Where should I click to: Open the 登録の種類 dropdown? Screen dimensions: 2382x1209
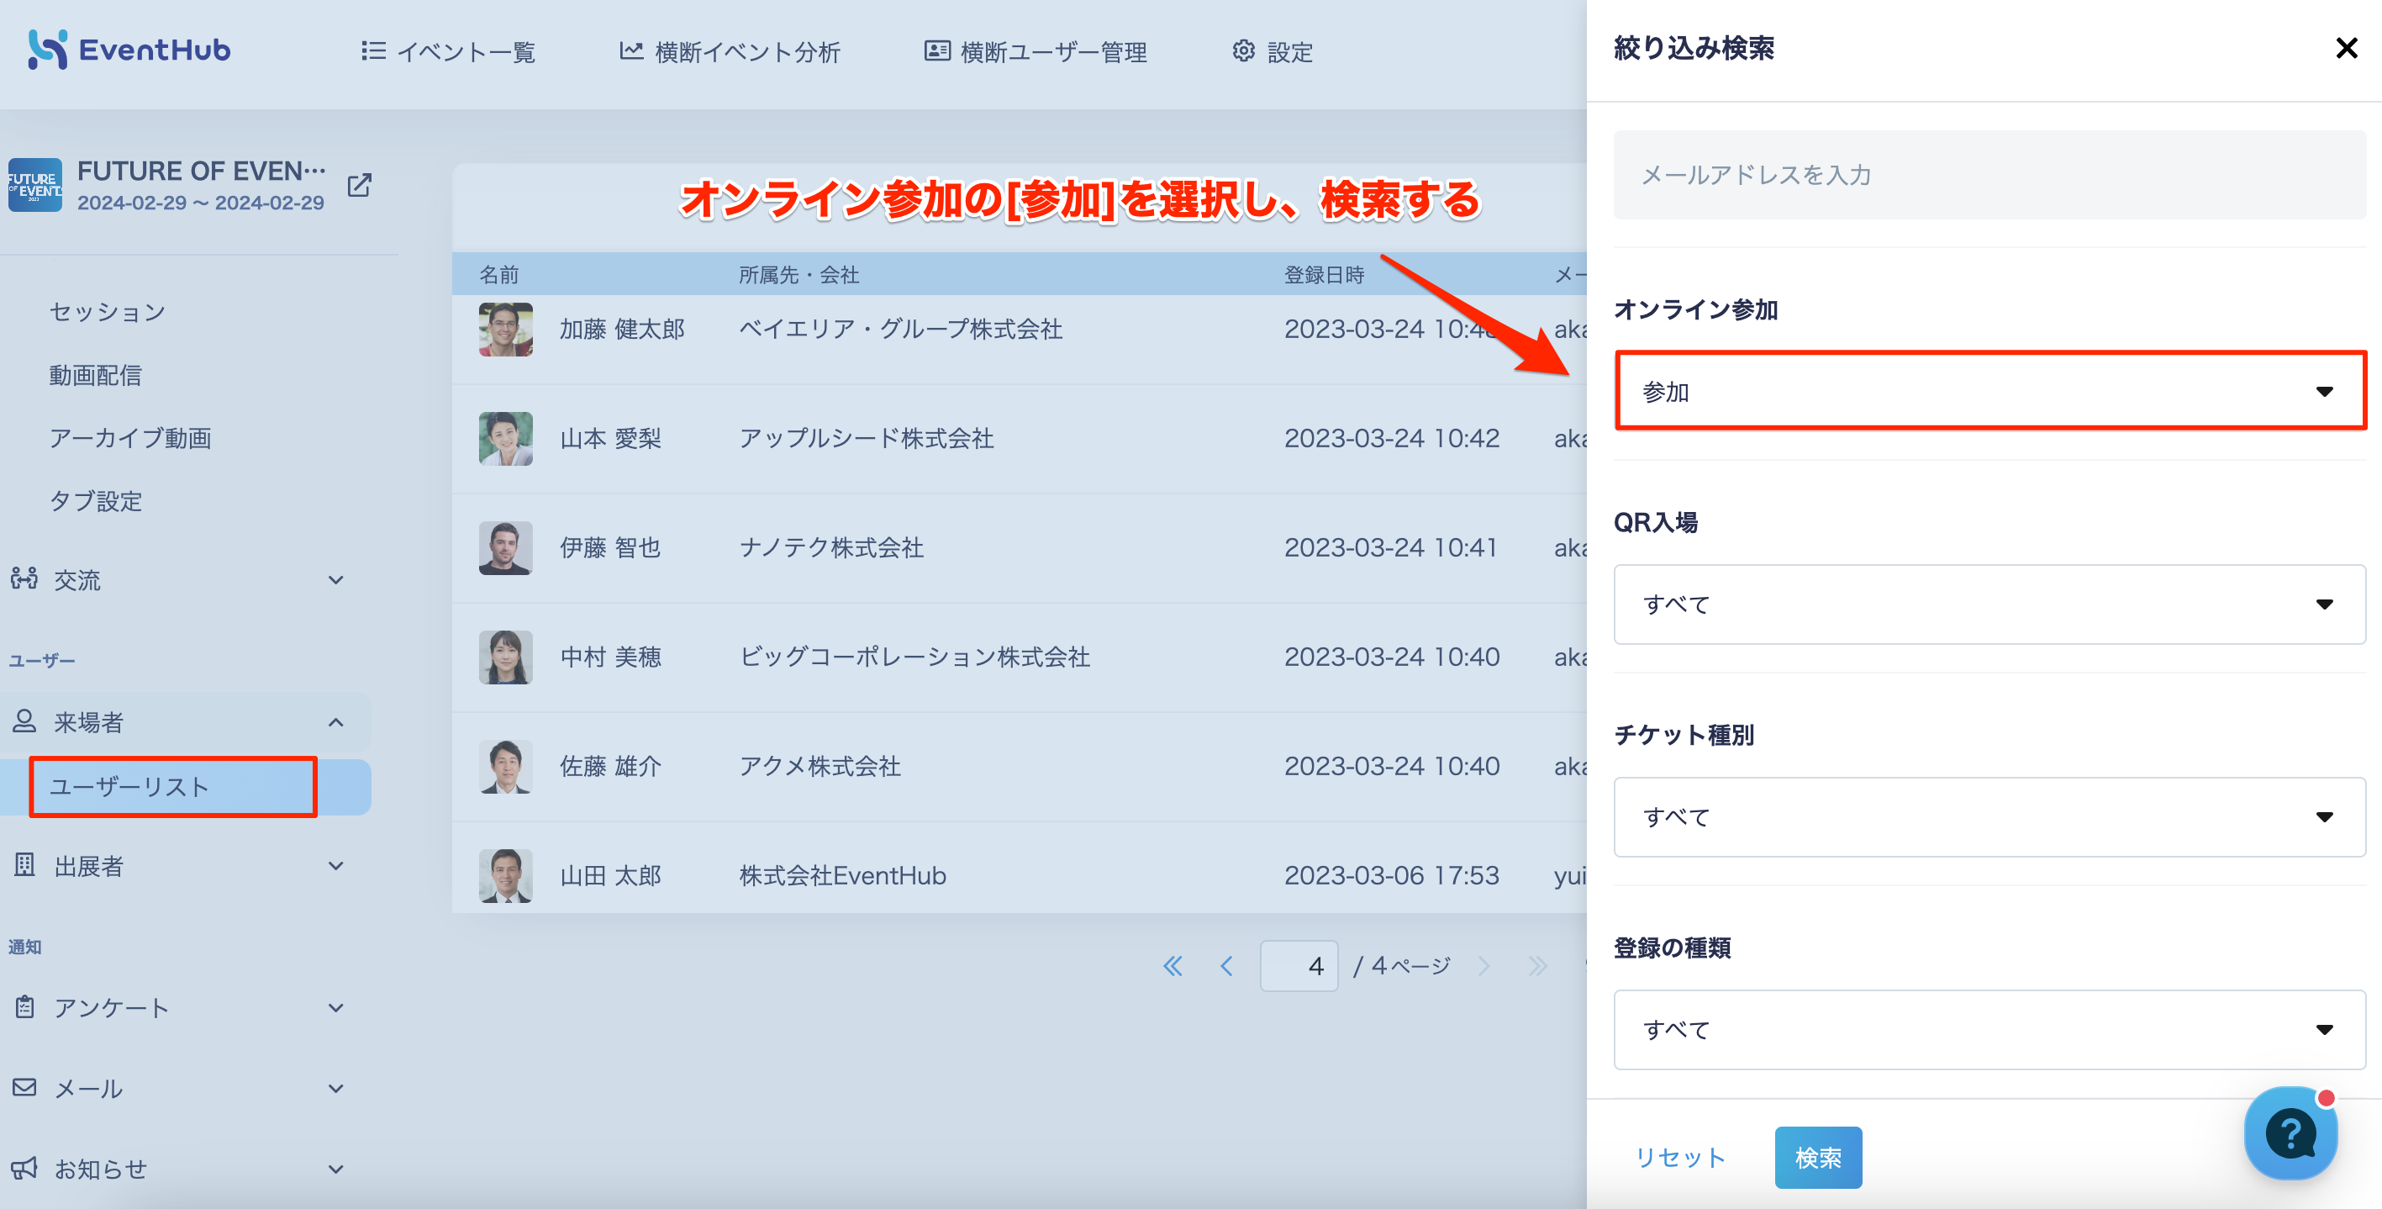(x=1989, y=1030)
